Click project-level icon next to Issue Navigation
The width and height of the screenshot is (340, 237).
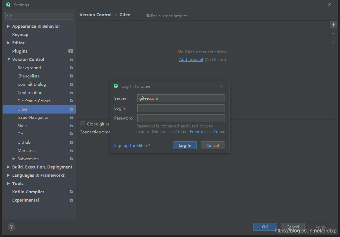(x=71, y=117)
